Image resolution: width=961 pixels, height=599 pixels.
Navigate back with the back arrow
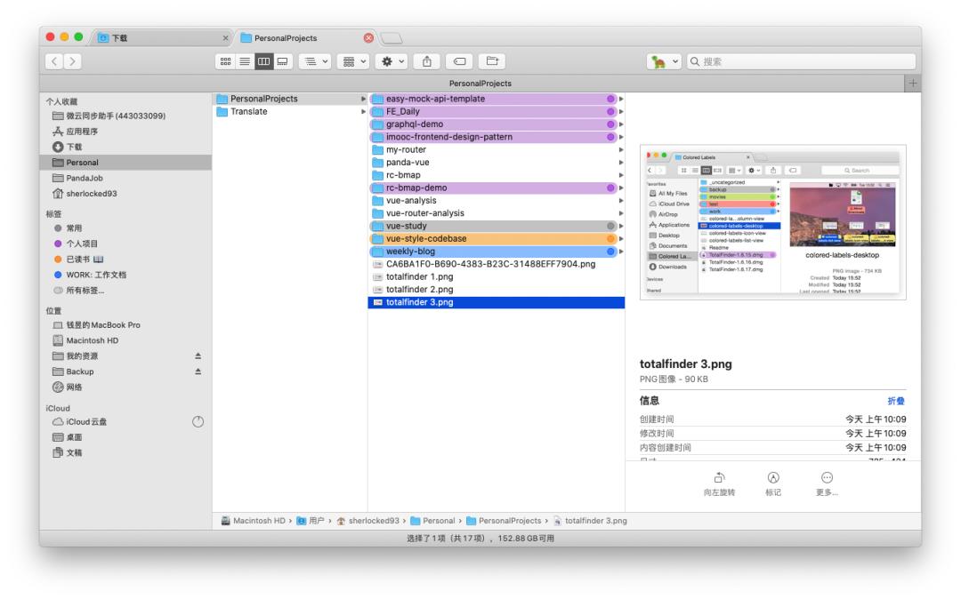[54, 62]
